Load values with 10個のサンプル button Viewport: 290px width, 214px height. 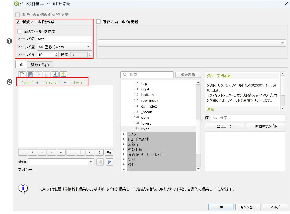[x=266, y=126]
